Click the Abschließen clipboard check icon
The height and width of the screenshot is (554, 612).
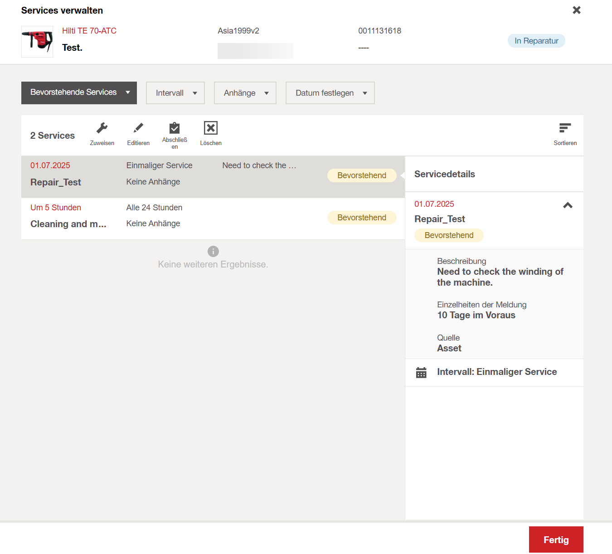(x=175, y=128)
